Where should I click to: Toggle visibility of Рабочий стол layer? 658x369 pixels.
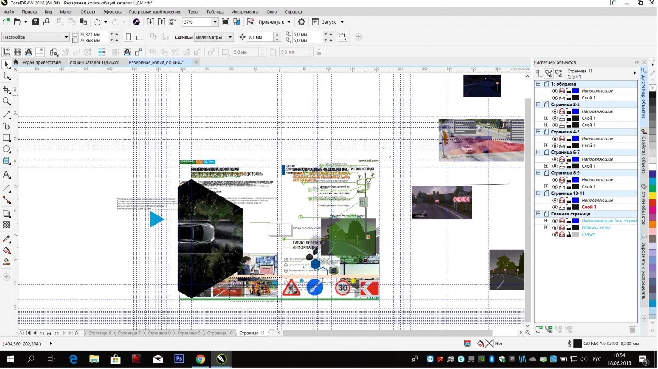point(555,228)
